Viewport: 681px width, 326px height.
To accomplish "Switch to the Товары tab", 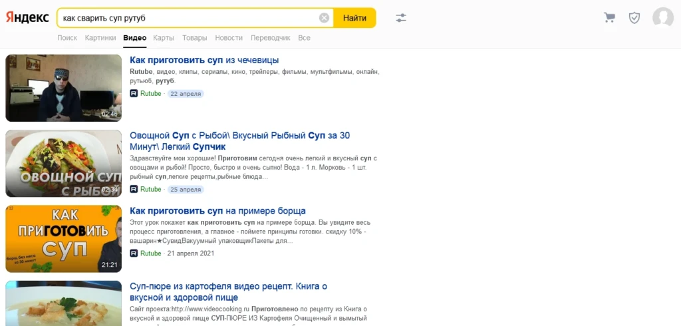I will 195,38.
